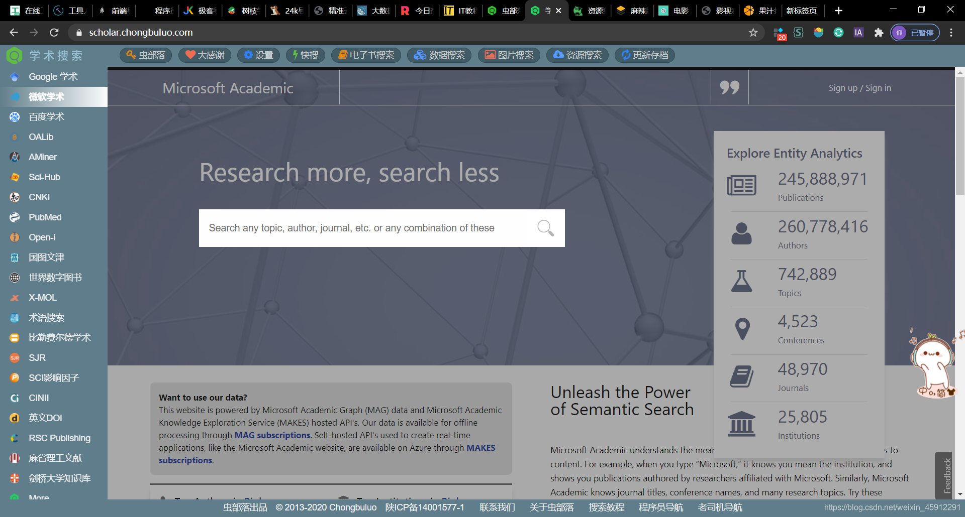Image resolution: width=965 pixels, height=517 pixels.
Task: Open the Chrome three-dot menu
Action: coord(951,33)
